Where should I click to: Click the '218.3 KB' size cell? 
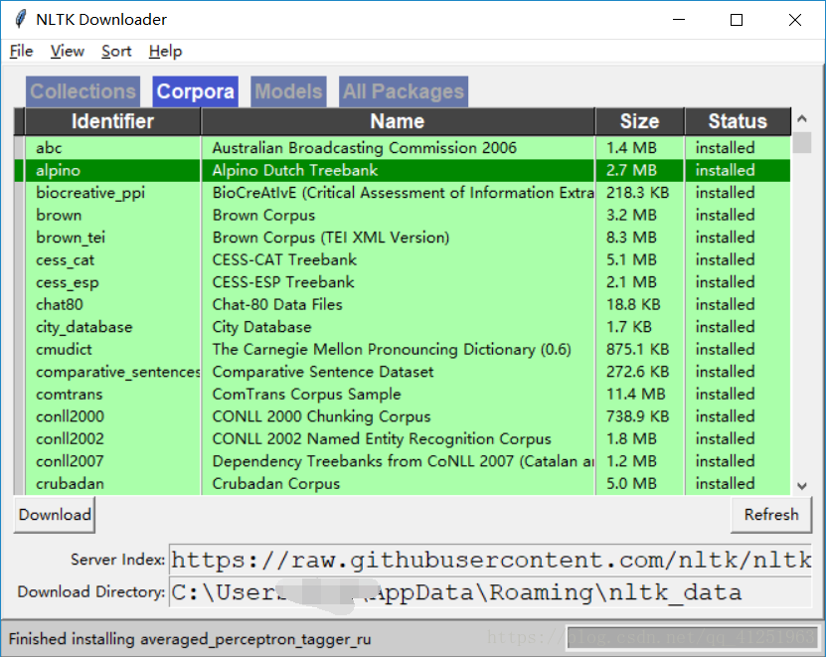point(637,193)
